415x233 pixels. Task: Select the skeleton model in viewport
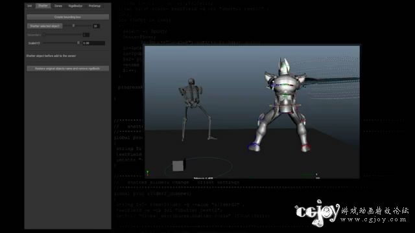coord(195,109)
